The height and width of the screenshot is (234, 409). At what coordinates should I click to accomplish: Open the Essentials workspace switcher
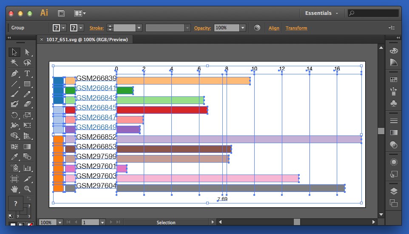[321, 13]
